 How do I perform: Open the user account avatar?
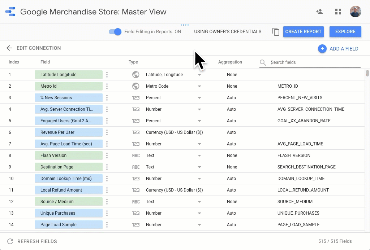pos(356,12)
